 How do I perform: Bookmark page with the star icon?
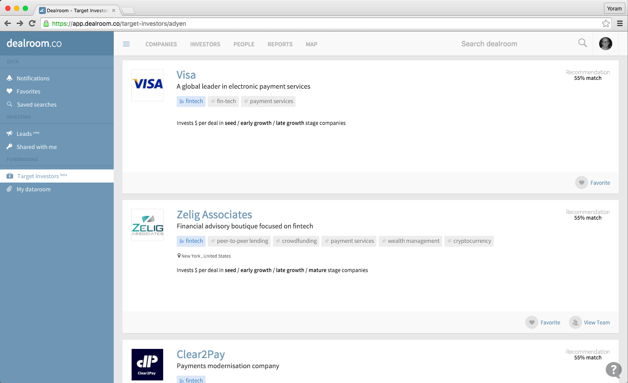pyautogui.click(x=606, y=24)
